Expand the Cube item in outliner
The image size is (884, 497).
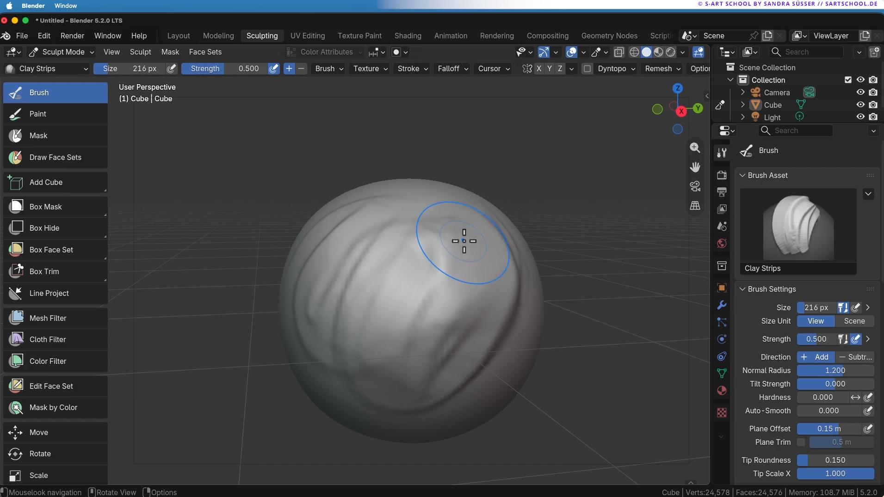click(743, 105)
